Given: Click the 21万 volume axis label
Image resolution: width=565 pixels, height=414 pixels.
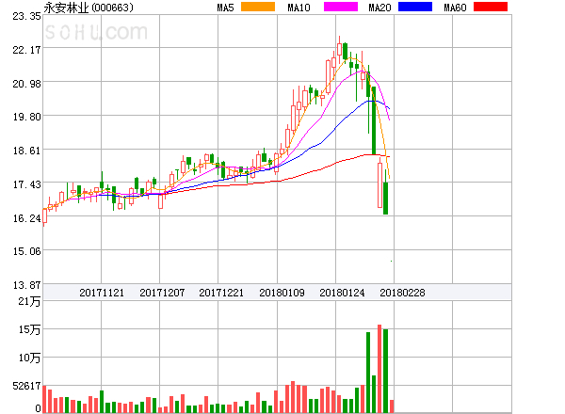Looking at the screenshot, I should coord(29,301).
